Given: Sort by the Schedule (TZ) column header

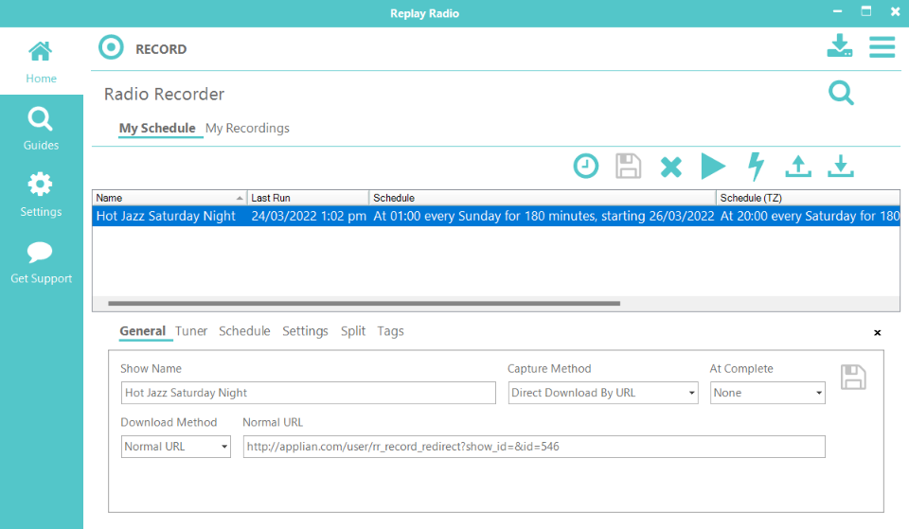Looking at the screenshot, I should coord(808,198).
